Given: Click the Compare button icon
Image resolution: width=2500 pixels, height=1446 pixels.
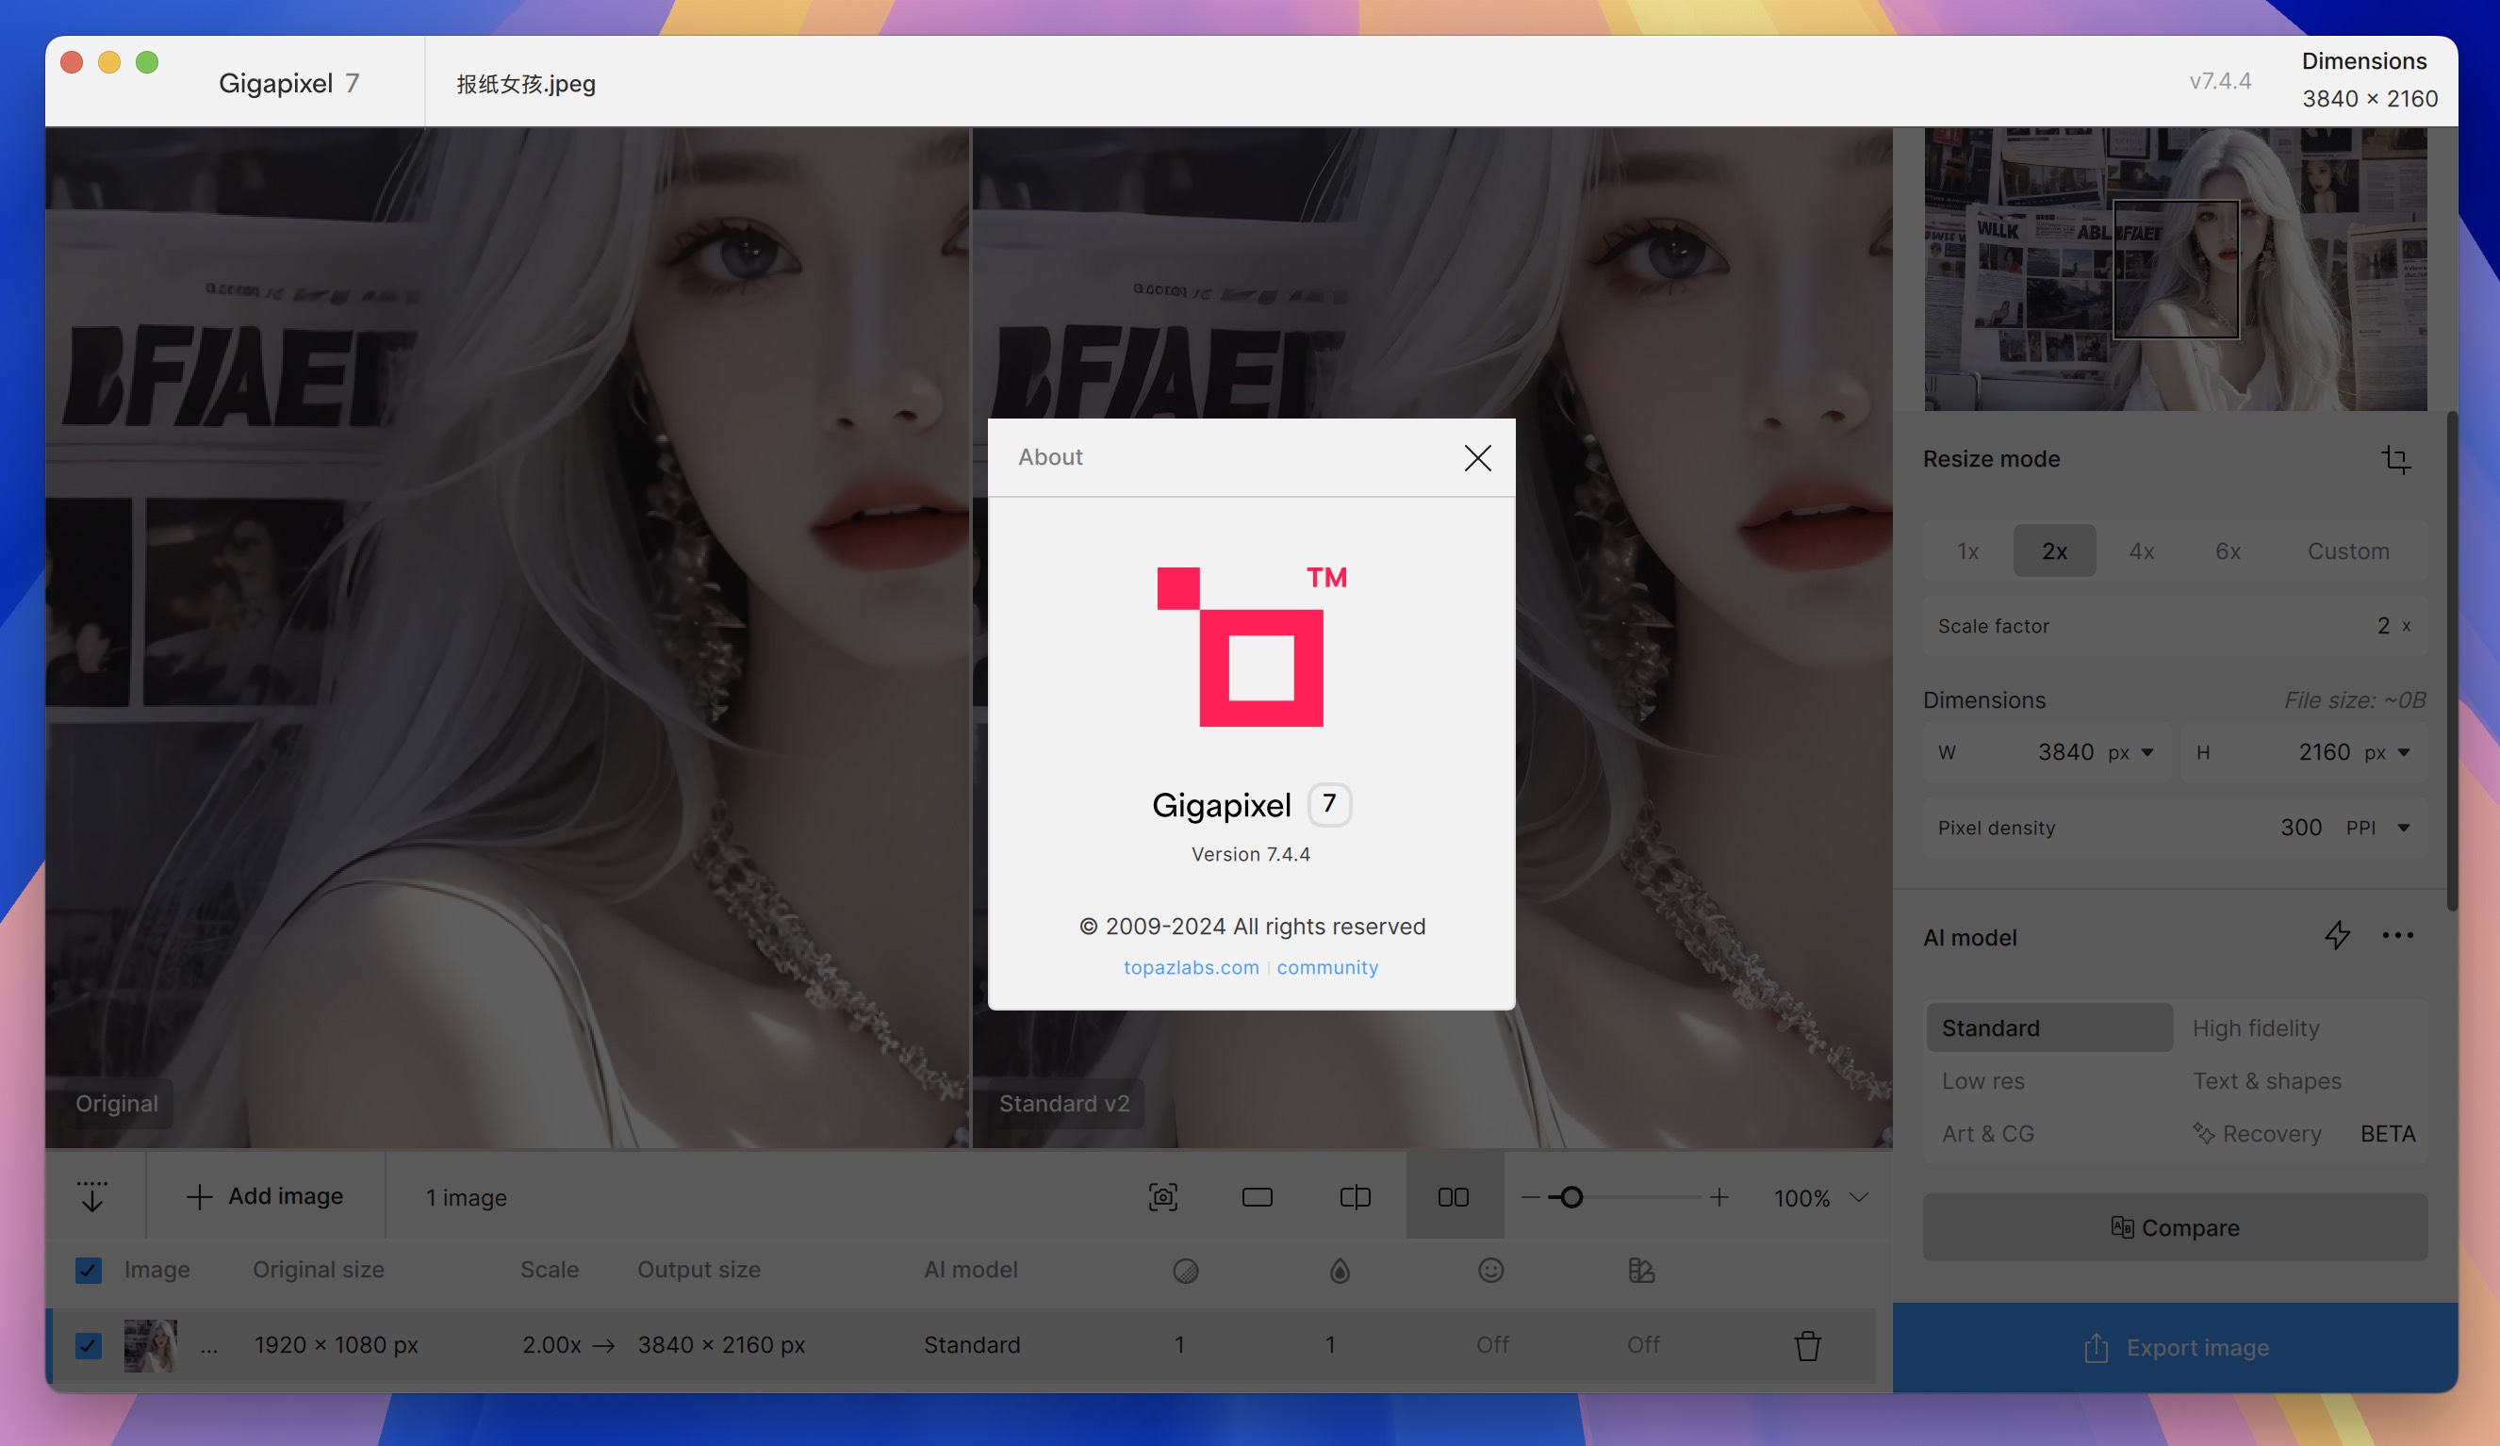Looking at the screenshot, I should coord(2122,1228).
